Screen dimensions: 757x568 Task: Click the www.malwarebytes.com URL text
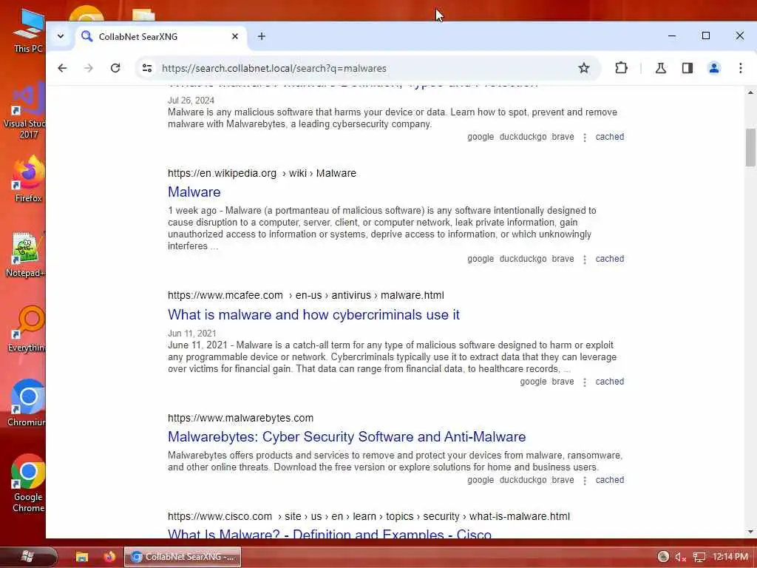(x=240, y=418)
